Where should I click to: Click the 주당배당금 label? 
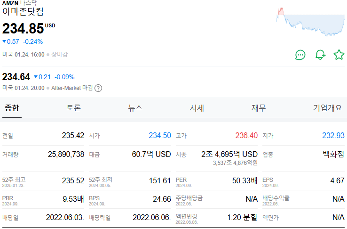[x=189, y=198]
